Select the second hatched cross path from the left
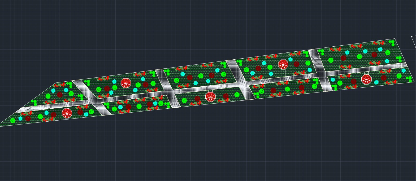This screenshot has height=181, width=416. pos(168,88)
